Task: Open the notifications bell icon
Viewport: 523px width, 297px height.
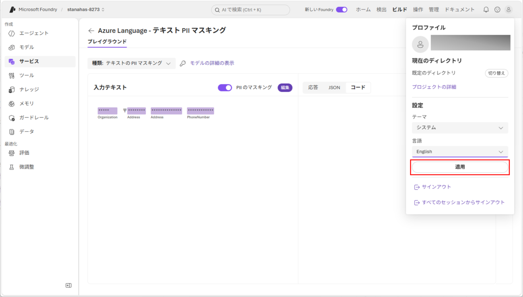Action: [x=486, y=10]
